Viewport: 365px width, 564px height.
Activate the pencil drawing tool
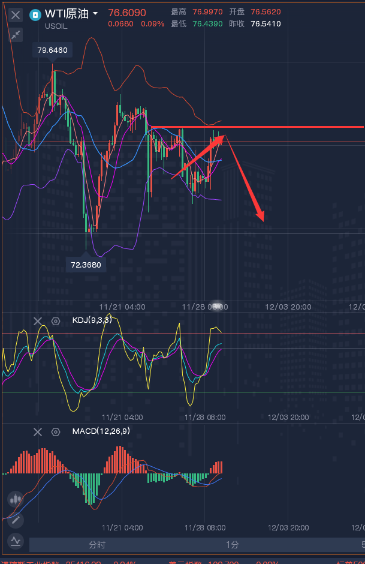click(16, 520)
